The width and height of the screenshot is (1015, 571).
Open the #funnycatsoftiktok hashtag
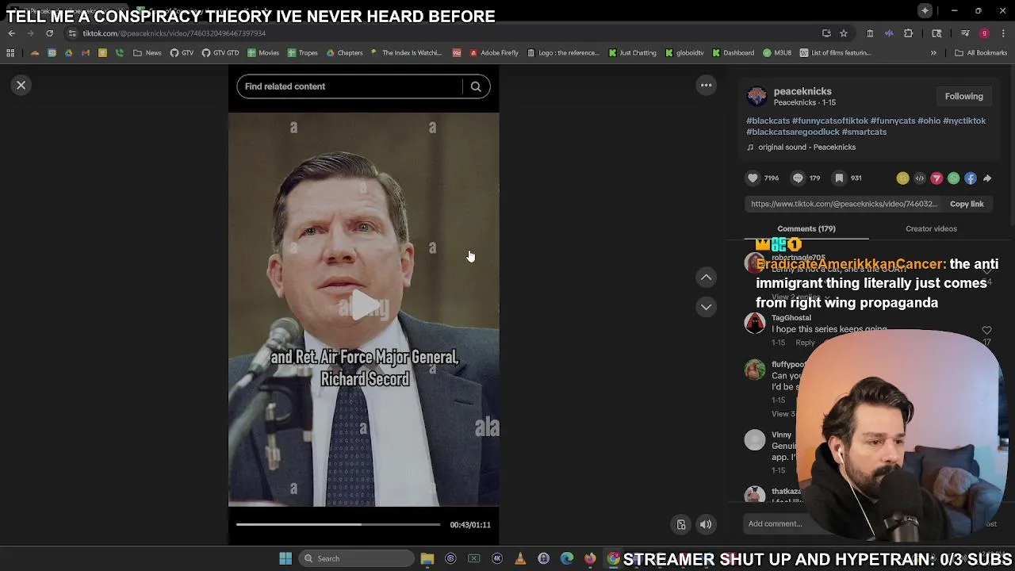pyautogui.click(x=830, y=121)
